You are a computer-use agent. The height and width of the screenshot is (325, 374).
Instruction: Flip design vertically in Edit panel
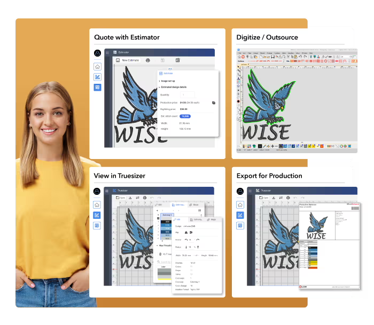(x=191, y=233)
